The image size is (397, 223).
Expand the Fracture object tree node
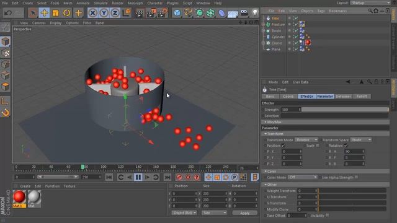pyautogui.click(x=263, y=25)
